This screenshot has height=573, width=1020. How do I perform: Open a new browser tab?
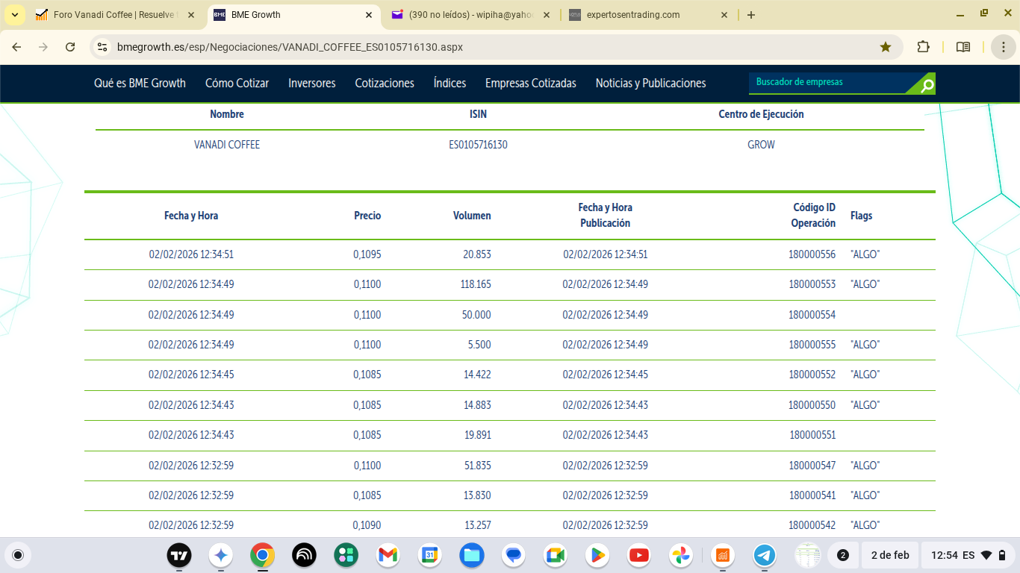(x=751, y=15)
